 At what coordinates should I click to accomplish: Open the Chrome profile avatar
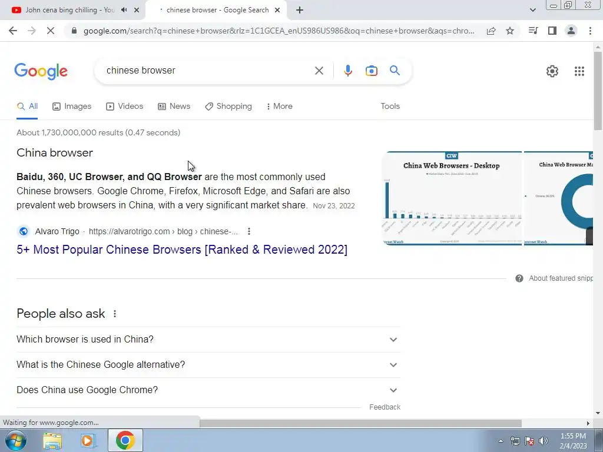(571, 31)
